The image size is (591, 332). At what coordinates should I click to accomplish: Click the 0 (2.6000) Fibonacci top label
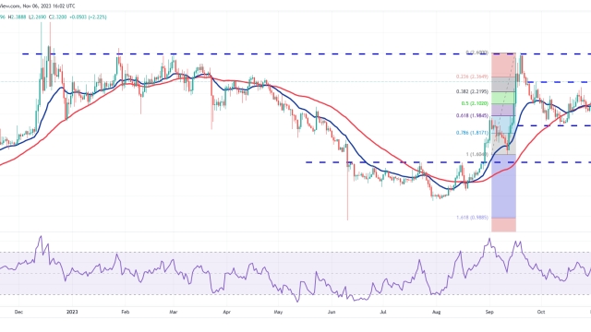pyautogui.click(x=476, y=53)
